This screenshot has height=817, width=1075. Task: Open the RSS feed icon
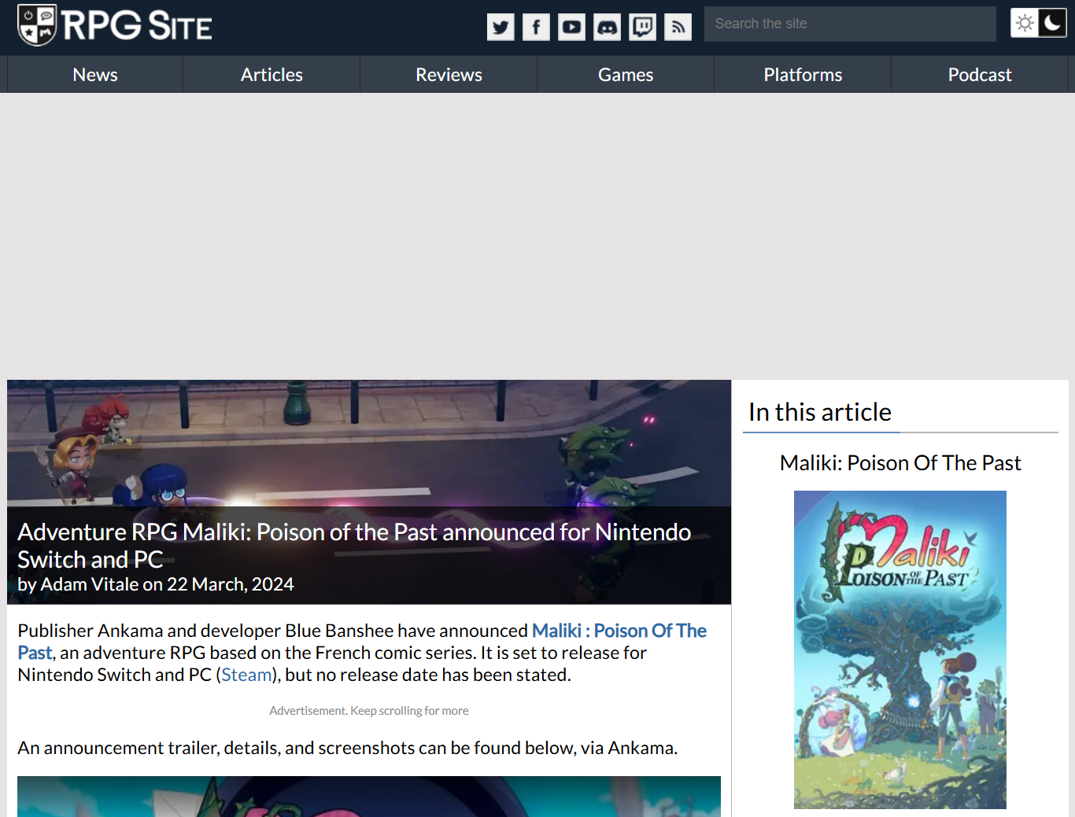[x=678, y=27]
